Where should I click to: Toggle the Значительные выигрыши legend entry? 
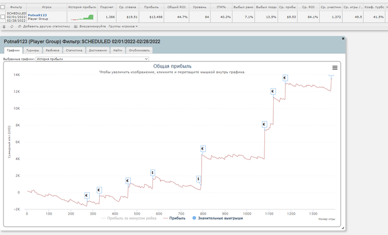217,218
